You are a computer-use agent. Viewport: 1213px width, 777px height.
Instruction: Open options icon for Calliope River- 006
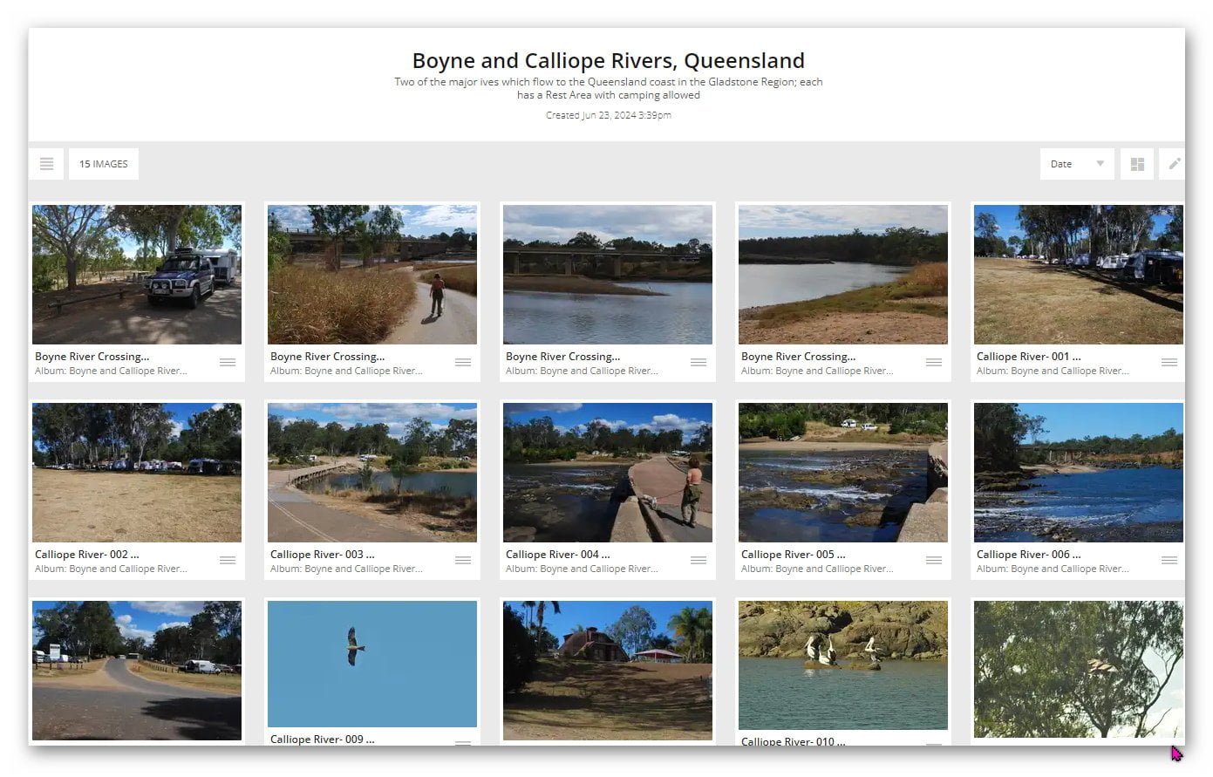[x=1169, y=561]
